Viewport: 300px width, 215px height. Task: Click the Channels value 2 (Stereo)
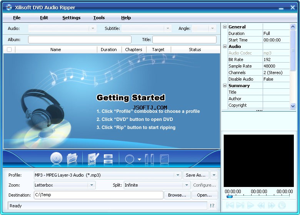click(276, 73)
